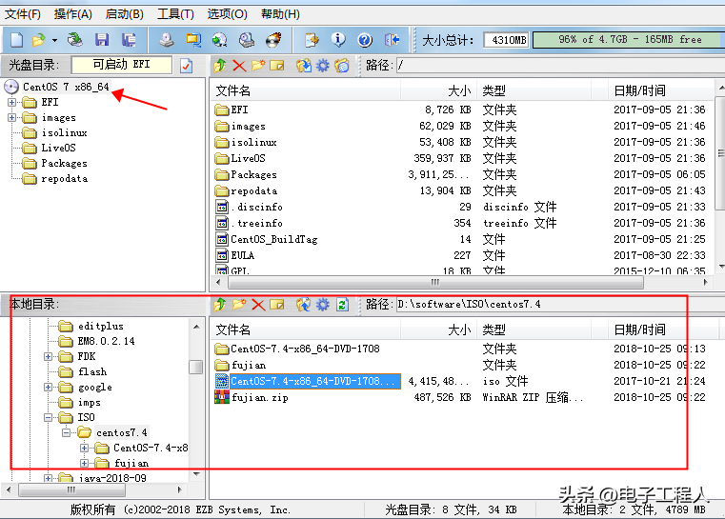Open the 启动(B) menu

coord(125,14)
